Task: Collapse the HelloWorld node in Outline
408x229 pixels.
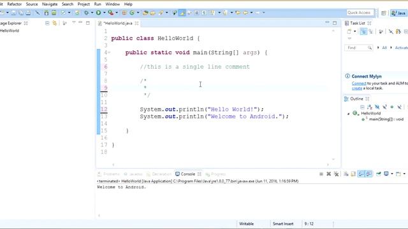Action: (x=349, y=114)
